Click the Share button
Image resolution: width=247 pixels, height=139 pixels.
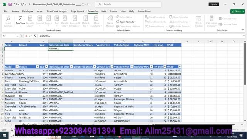(x=238, y=12)
